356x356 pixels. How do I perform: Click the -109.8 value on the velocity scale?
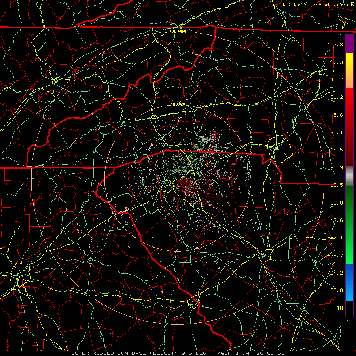pos(333,290)
